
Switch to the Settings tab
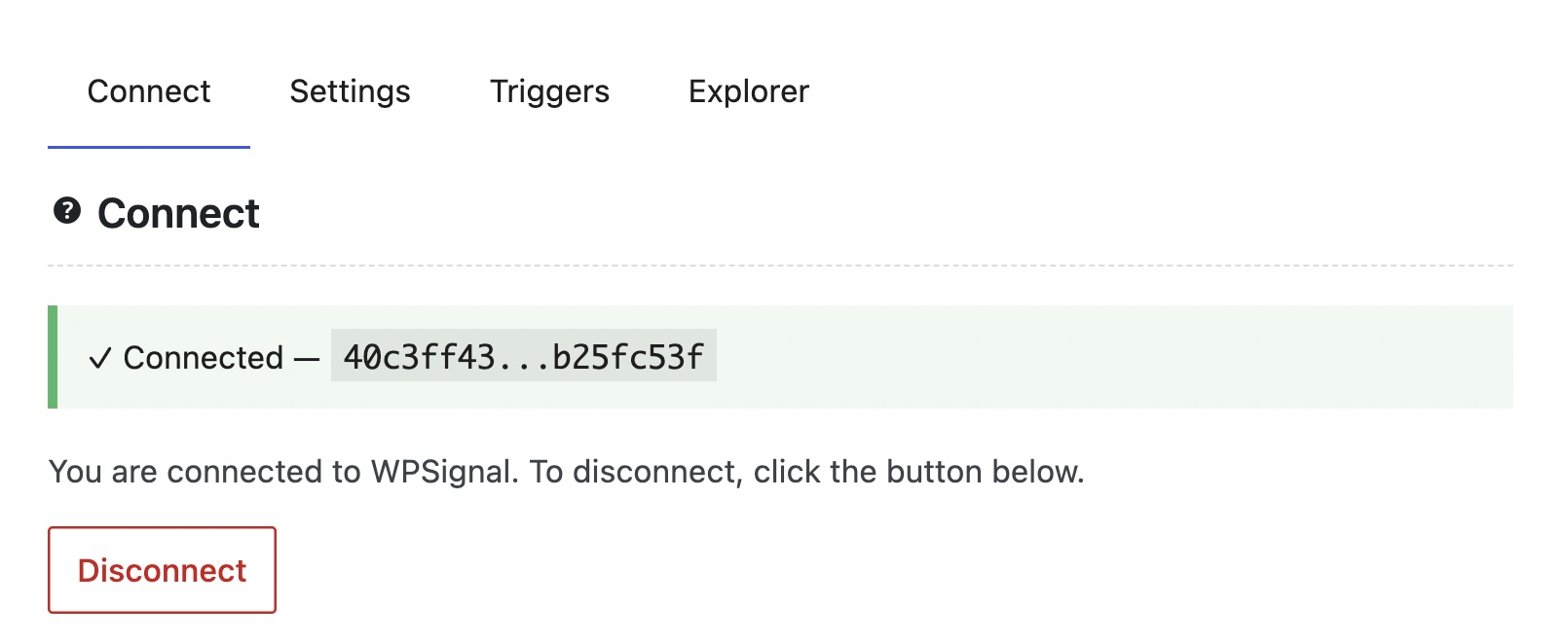[350, 91]
